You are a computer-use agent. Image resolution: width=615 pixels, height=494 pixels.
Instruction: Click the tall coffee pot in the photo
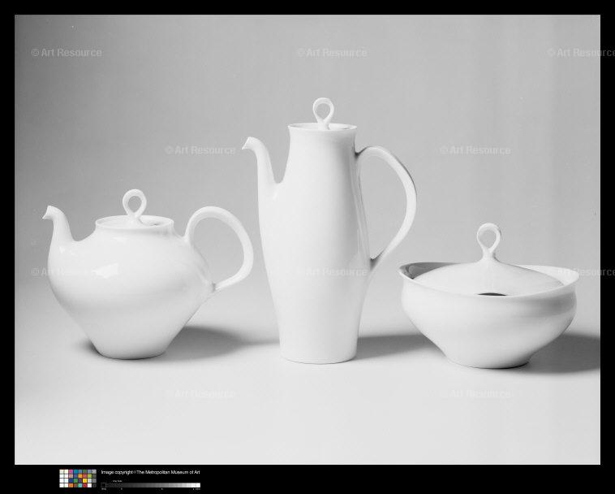[329, 231]
